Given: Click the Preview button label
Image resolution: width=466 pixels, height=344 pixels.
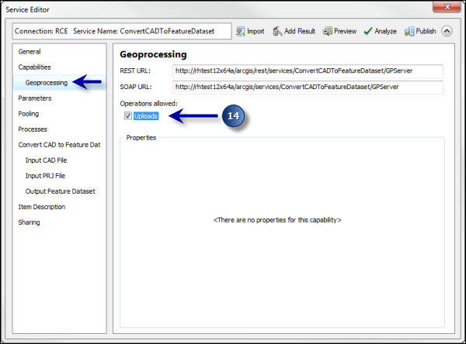Looking at the screenshot, I should coord(345,31).
